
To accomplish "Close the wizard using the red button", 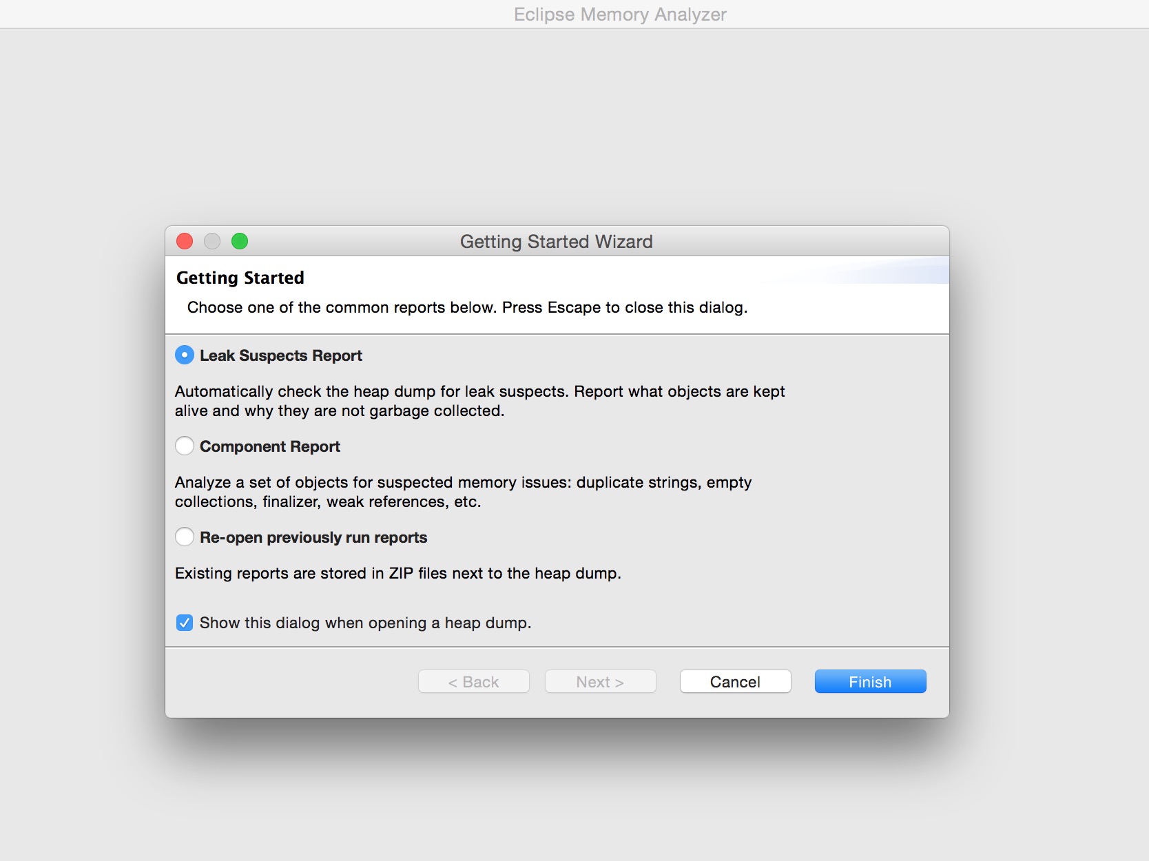I will pyautogui.click(x=185, y=241).
